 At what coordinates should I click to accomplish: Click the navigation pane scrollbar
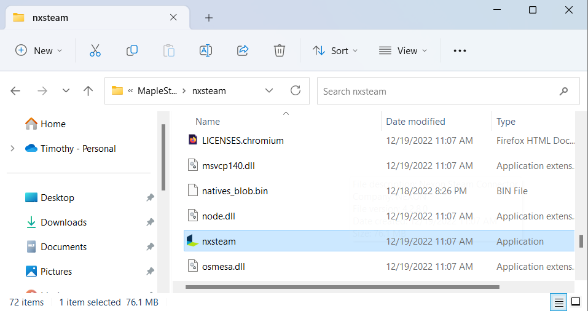tap(163, 157)
